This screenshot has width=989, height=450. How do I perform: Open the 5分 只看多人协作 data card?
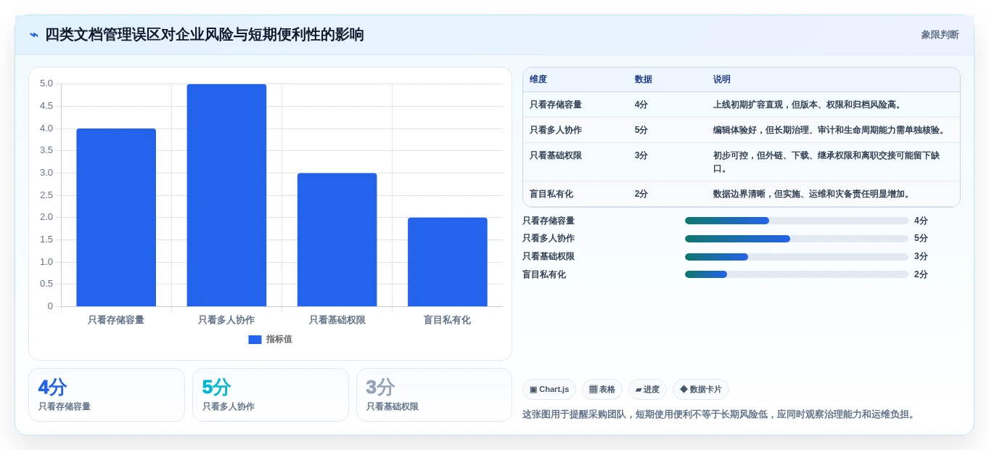point(271,395)
